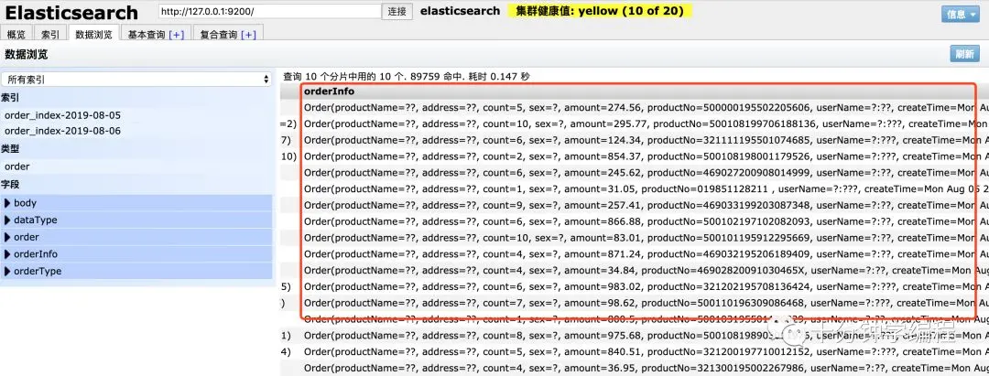This screenshot has height=376, width=989.
Task: Open row with amount=98.62
Action: click(x=635, y=303)
